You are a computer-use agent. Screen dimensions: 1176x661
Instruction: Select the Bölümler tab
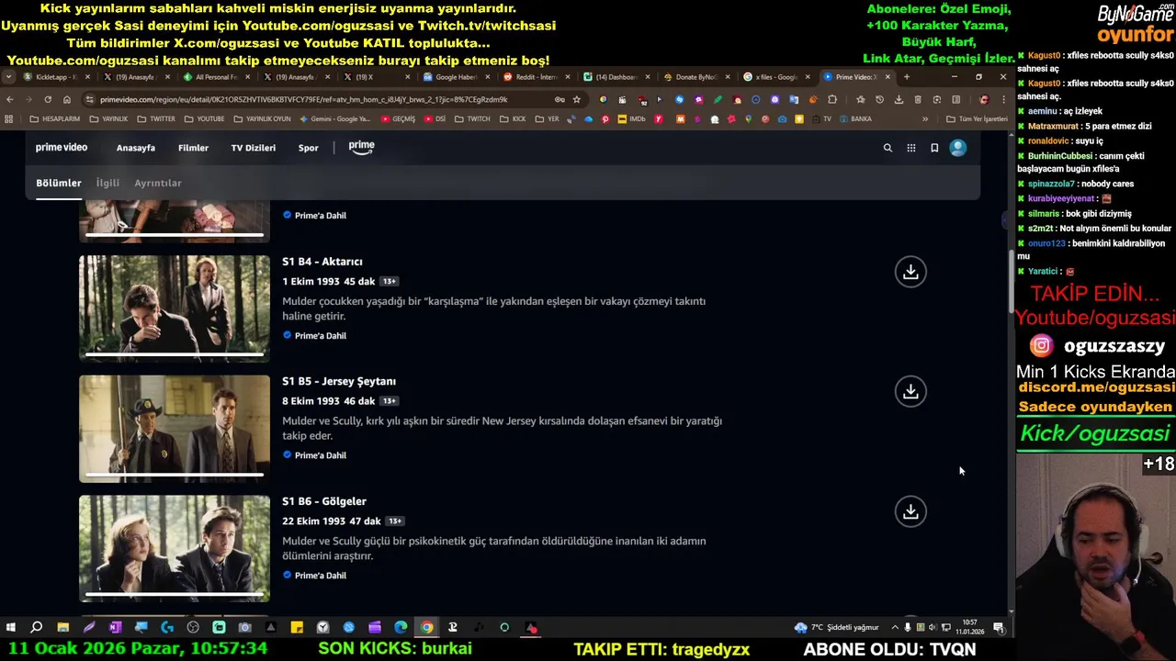click(x=59, y=183)
